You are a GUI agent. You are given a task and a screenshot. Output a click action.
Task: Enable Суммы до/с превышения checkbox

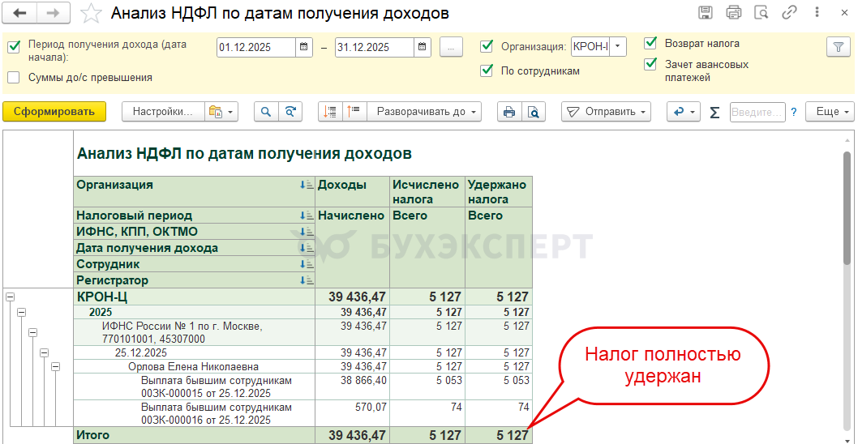(x=14, y=77)
